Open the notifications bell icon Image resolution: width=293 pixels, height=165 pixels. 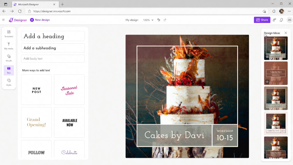pyautogui.click(x=282, y=20)
